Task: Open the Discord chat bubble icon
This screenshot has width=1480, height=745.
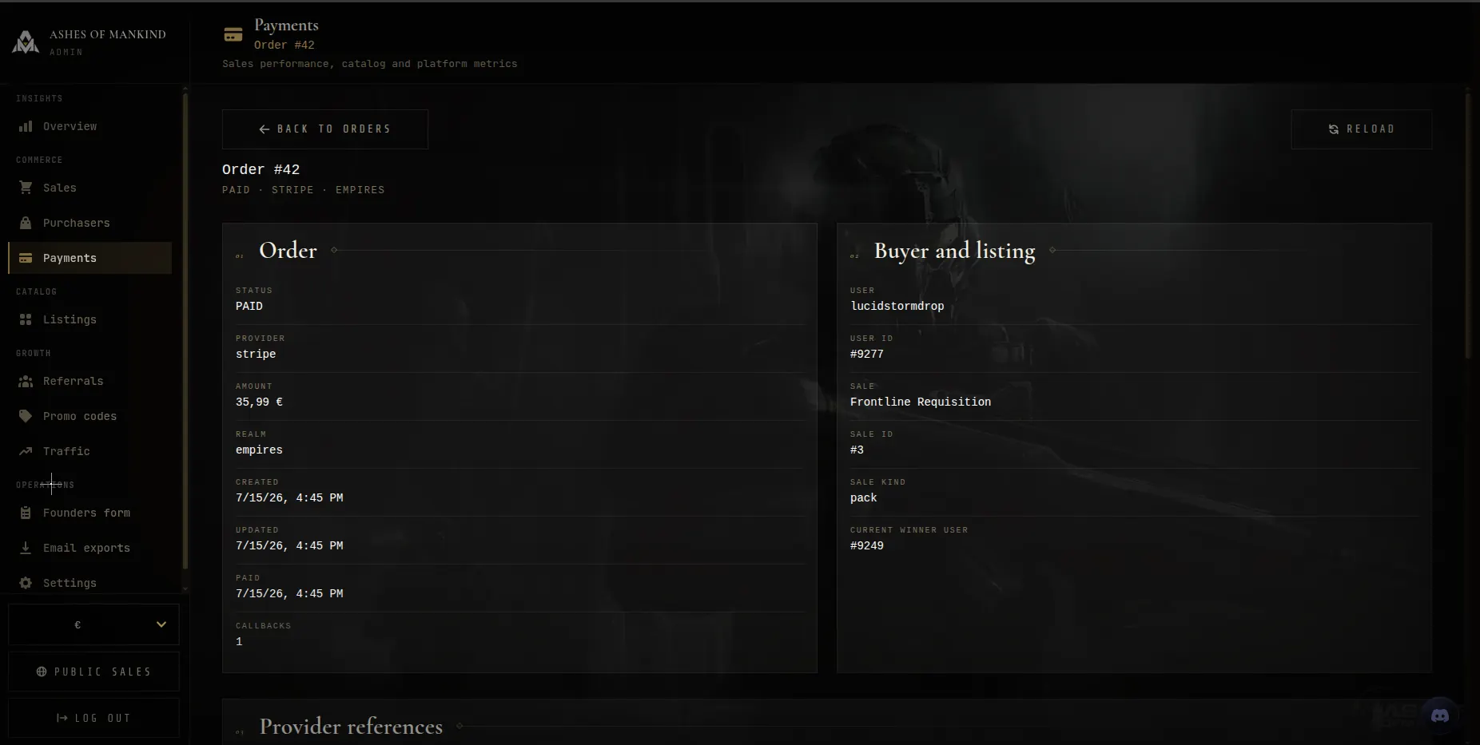Action: 1440,715
